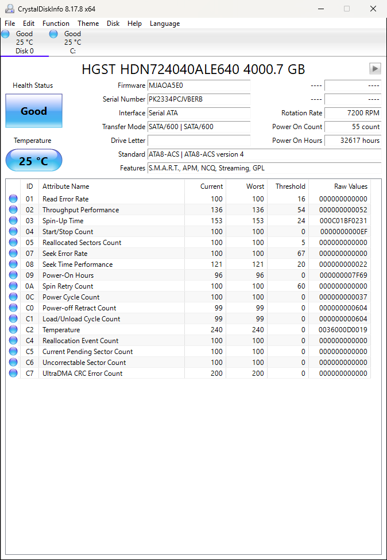Click status orb for UltraDMA CRC Error Count

point(13,374)
